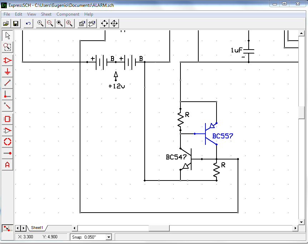This screenshot has width=308, height=244.
Task: Click the crosshair icon marked with letter A
Action: (114, 24)
